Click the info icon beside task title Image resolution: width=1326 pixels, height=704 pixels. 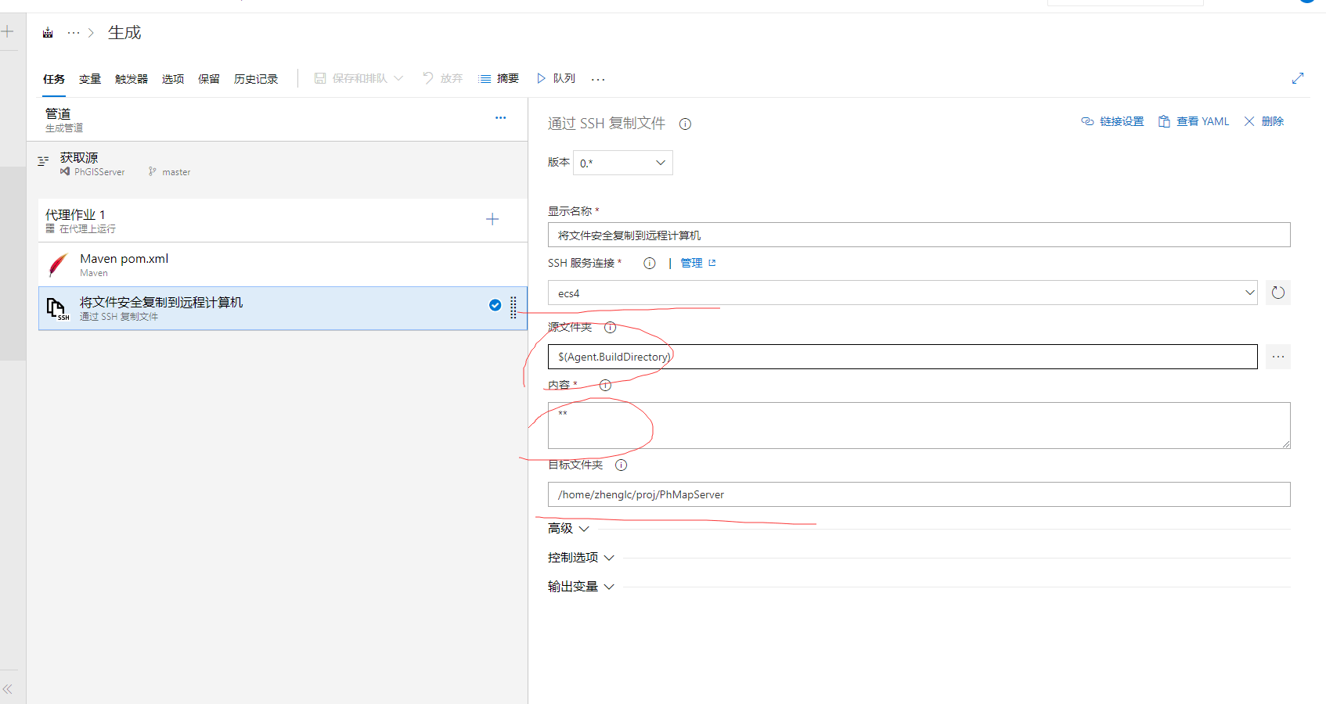[x=685, y=124]
